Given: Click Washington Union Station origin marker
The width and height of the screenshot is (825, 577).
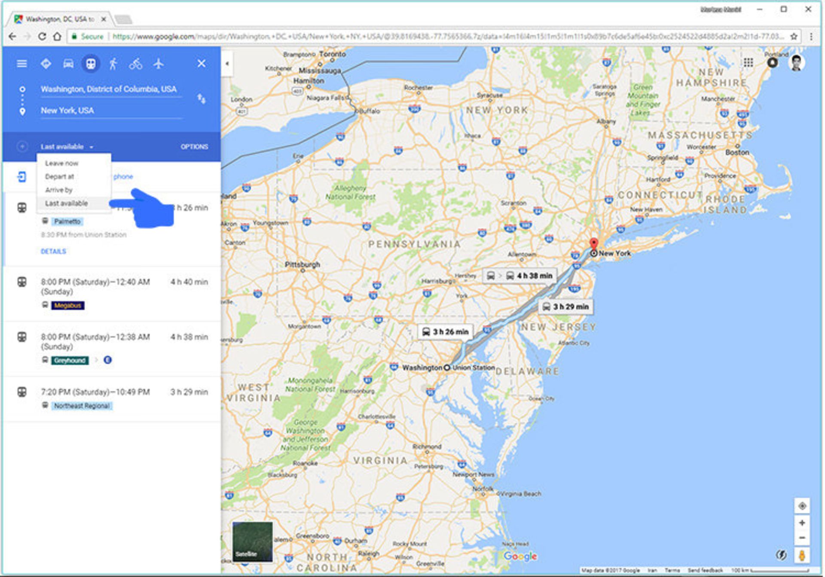Looking at the screenshot, I should click(x=447, y=367).
